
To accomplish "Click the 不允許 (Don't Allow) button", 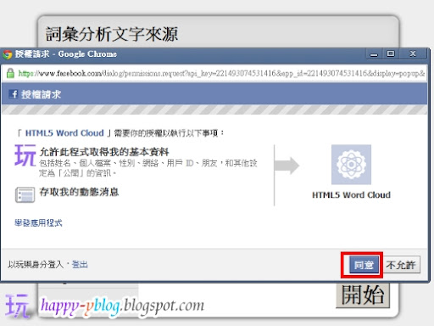I will (x=401, y=265).
